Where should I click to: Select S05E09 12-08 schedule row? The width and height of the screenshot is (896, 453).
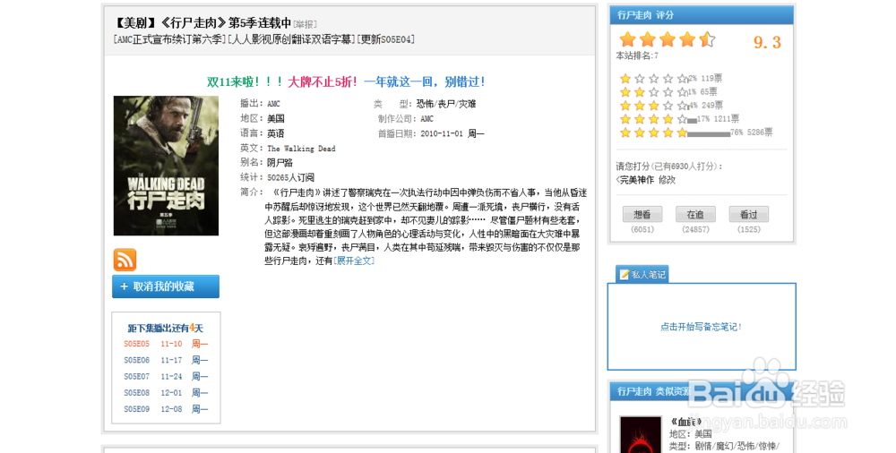pyautogui.click(x=166, y=409)
